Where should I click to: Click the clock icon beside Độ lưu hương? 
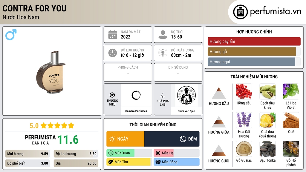pos(113,53)
